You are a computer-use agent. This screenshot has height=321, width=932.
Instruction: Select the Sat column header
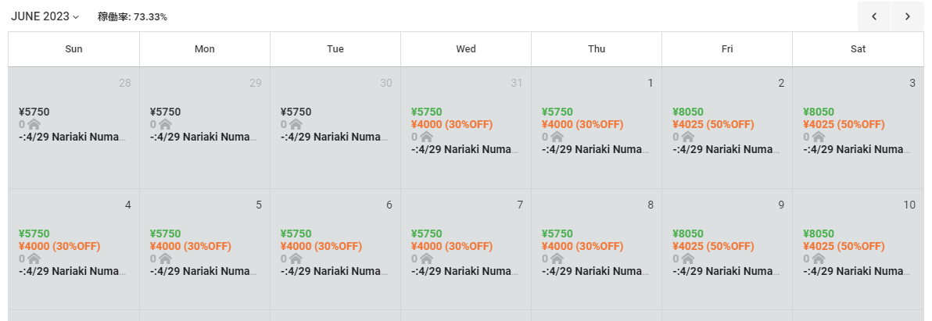pyautogui.click(x=858, y=49)
